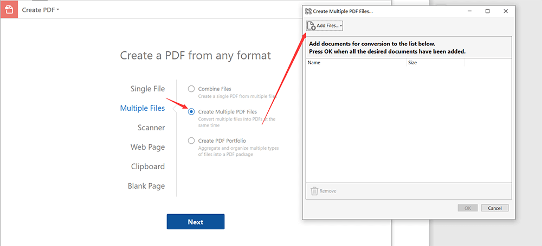Select Clipboard as the PDF source
This screenshot has width=542, height=246.
pyautogui.click(x=147, y=167)
